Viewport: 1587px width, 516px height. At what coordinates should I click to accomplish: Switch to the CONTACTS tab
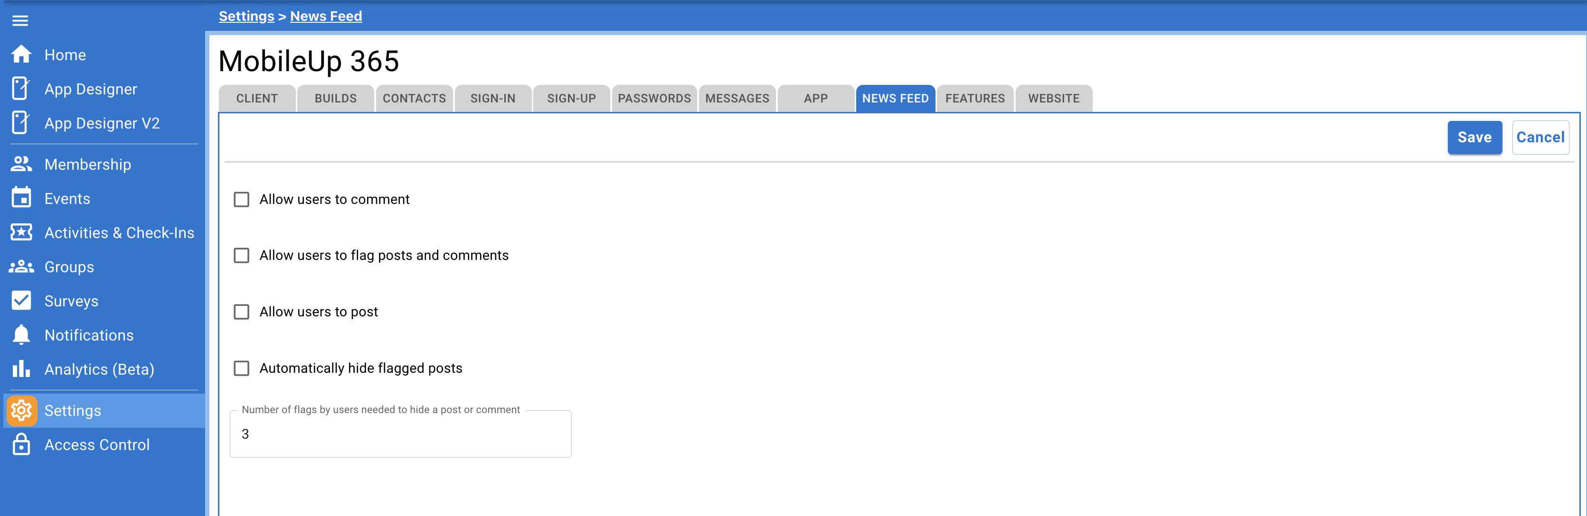click(x=414, y=98)
